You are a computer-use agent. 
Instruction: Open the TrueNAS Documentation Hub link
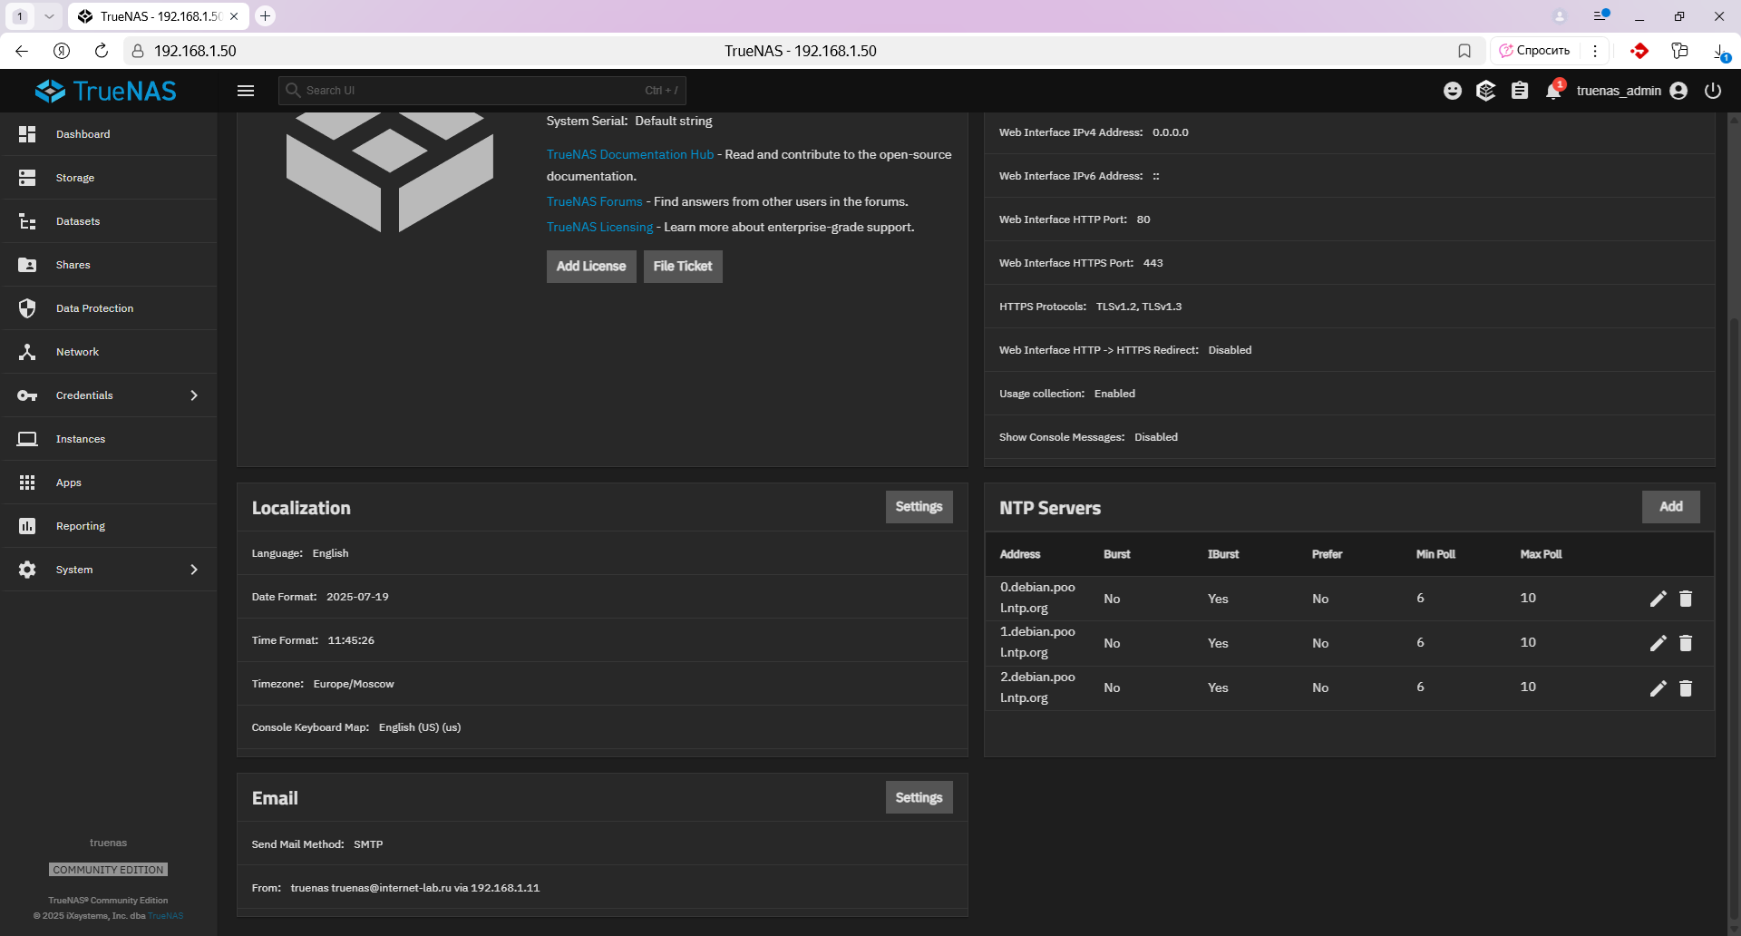click(630, 155)
